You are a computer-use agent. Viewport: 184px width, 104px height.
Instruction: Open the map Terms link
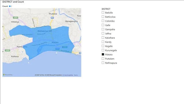point(76,75)
